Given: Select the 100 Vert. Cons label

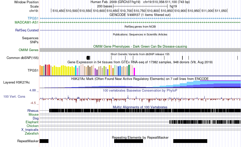Looking at the screenshot, I should [14, 97].
